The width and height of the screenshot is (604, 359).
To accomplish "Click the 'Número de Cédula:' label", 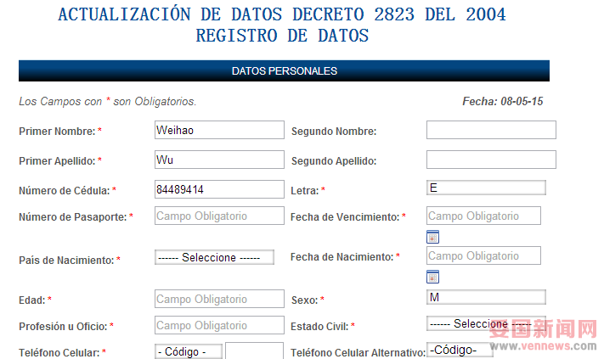I will pos(65,190).
